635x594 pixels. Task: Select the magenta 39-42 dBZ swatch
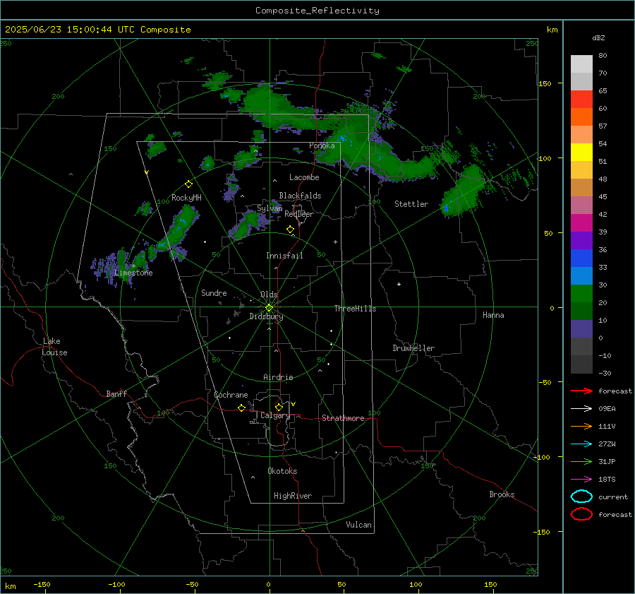581,222
